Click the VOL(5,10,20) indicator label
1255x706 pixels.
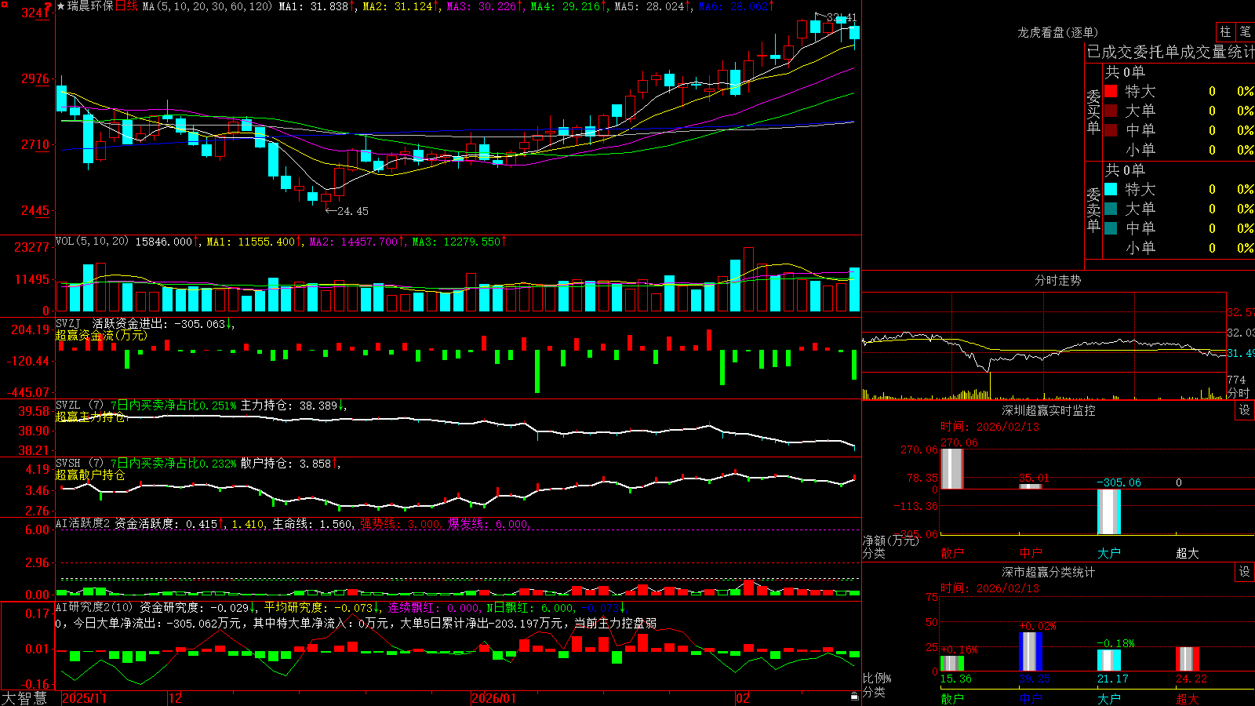point(92,241)
